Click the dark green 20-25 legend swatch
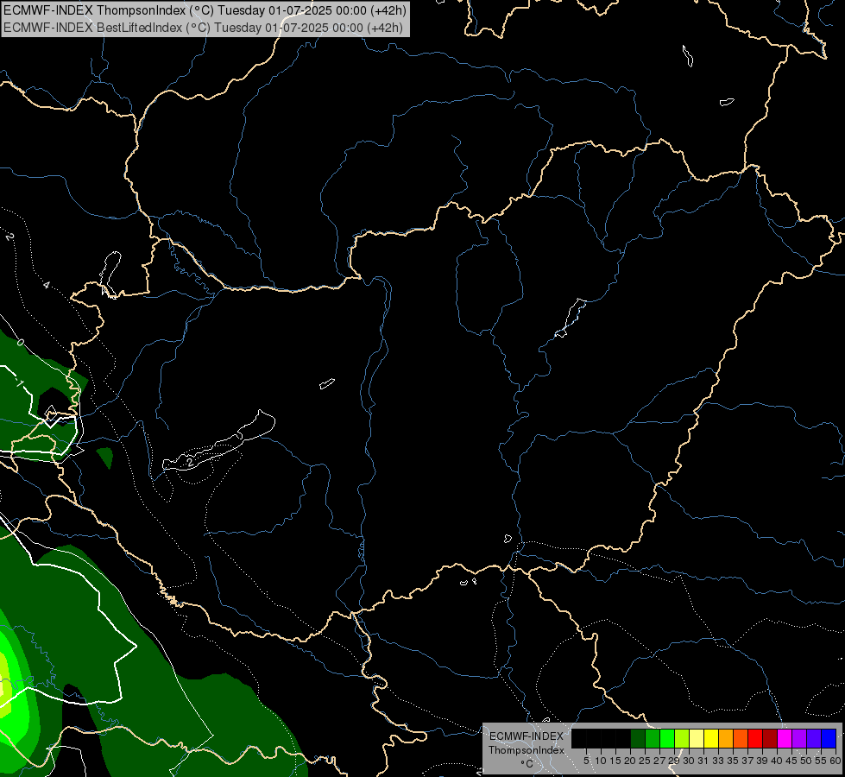Screen dimensions: 845x777 [x=638, y=738]
